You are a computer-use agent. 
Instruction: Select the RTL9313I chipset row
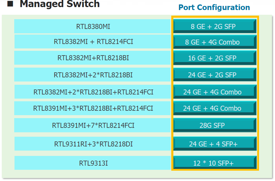coord(93,163)
